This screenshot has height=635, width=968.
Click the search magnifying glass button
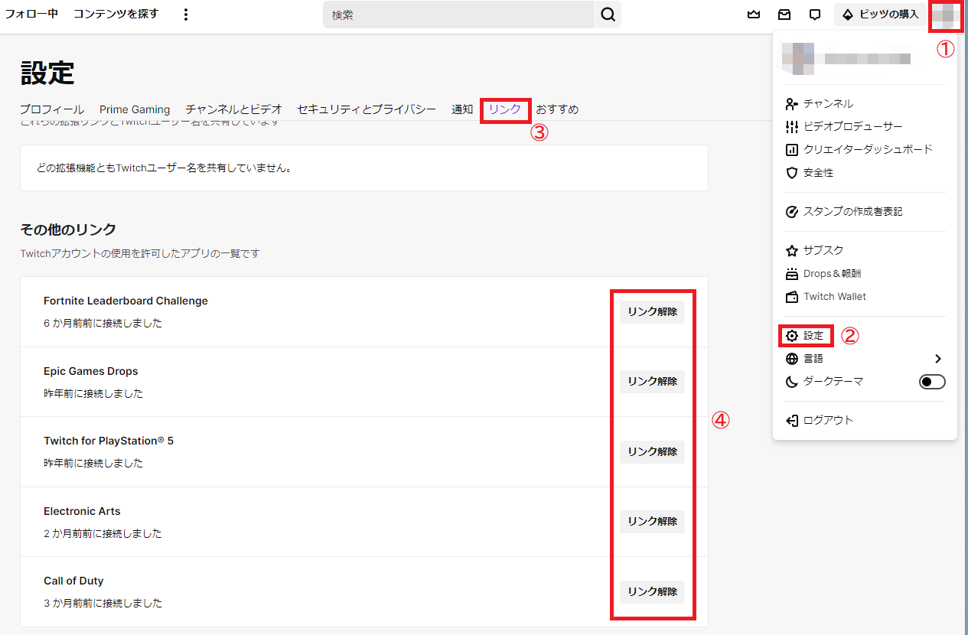[x=608, y=15]
